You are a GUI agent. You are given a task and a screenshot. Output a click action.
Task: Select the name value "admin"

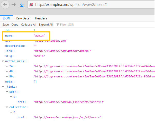39,36
